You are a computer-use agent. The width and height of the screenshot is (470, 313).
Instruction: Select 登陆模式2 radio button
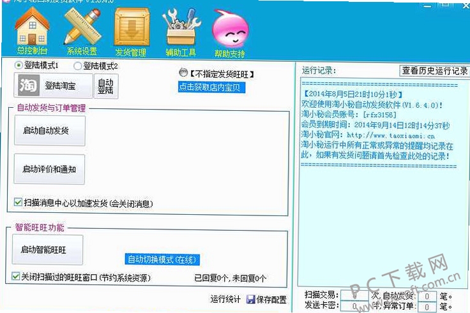coord(78,66)
